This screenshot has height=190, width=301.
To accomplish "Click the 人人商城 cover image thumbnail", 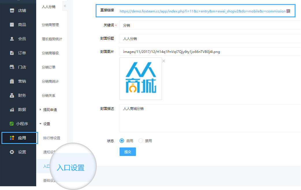I will (141, 79).
